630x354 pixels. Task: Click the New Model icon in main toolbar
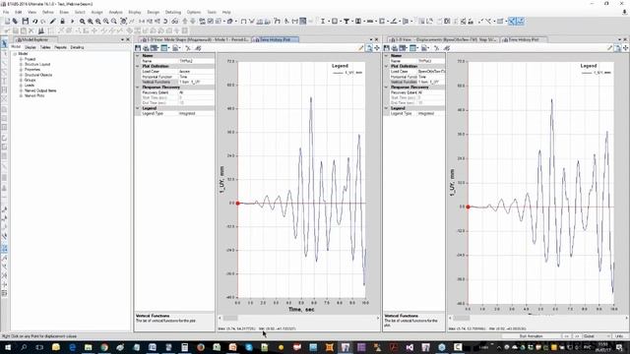point(7,21)
